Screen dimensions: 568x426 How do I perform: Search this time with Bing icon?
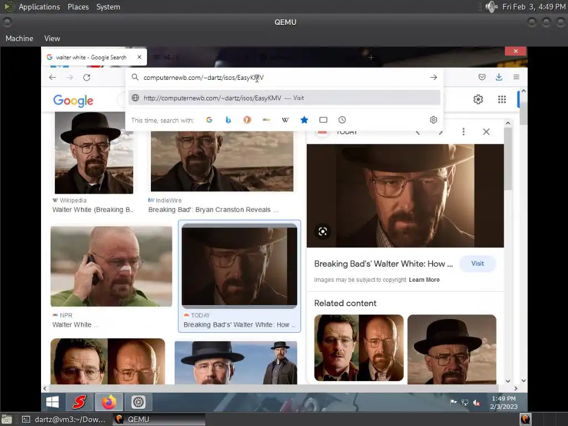pos(228,120)
